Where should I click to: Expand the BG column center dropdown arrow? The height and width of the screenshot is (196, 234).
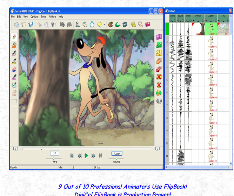coord(223,21)
